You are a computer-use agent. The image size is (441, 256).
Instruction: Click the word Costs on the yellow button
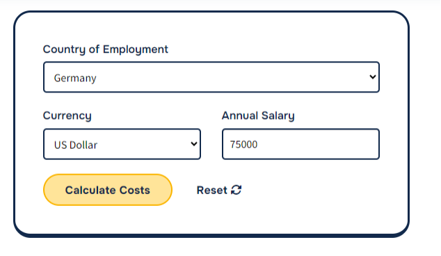pos(135,190)
